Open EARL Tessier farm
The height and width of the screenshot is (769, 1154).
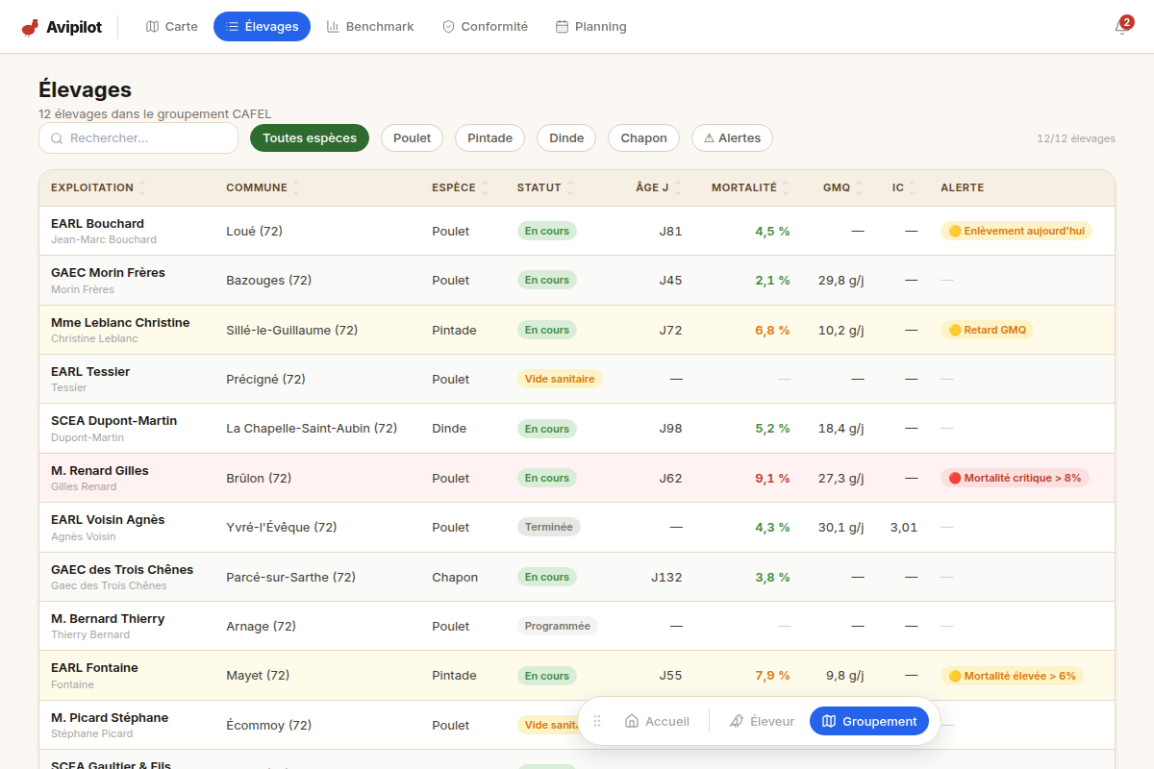(577, 379)
